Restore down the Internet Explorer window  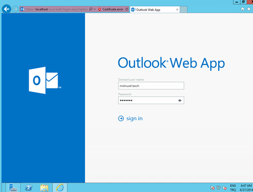243,2
